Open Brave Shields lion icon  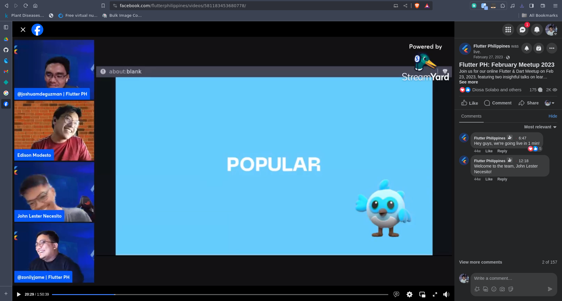point(417,6)
